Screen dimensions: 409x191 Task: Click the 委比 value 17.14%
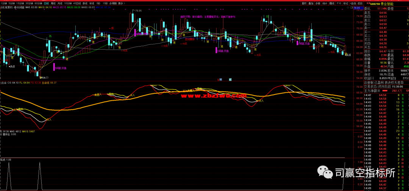point(382,9)
